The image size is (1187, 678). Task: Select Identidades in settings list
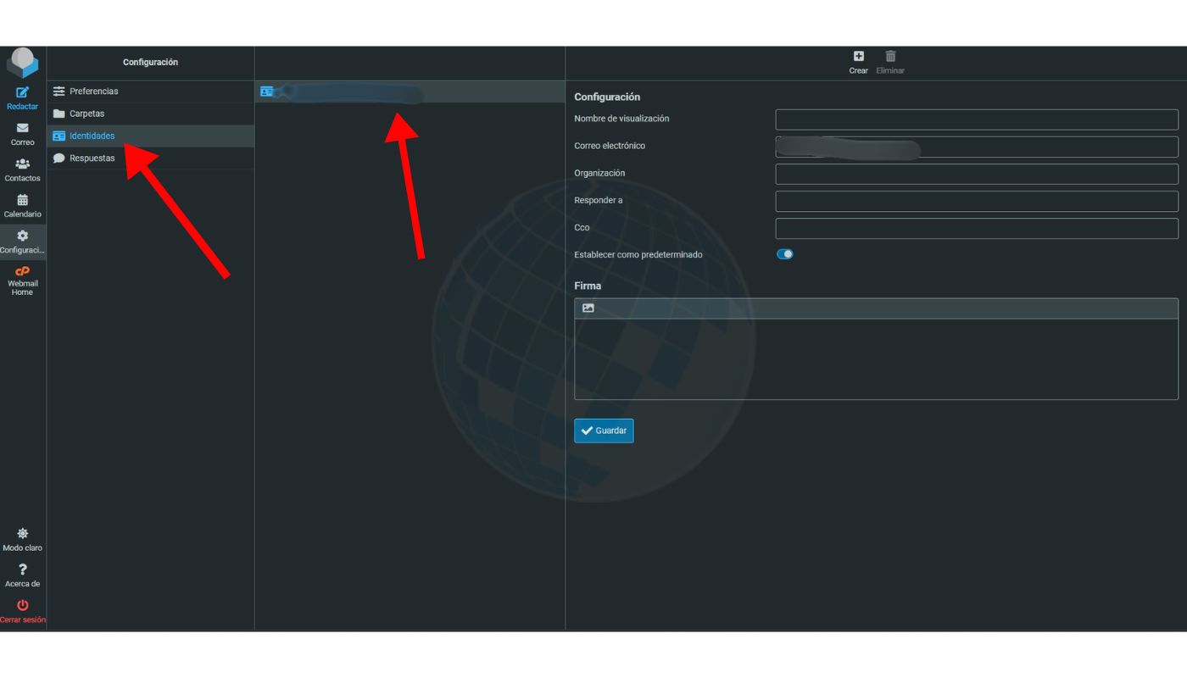[x=92, y=136]
